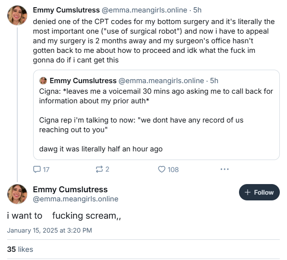
Task: Open top post author's avatar
Action: click(17, 15)
